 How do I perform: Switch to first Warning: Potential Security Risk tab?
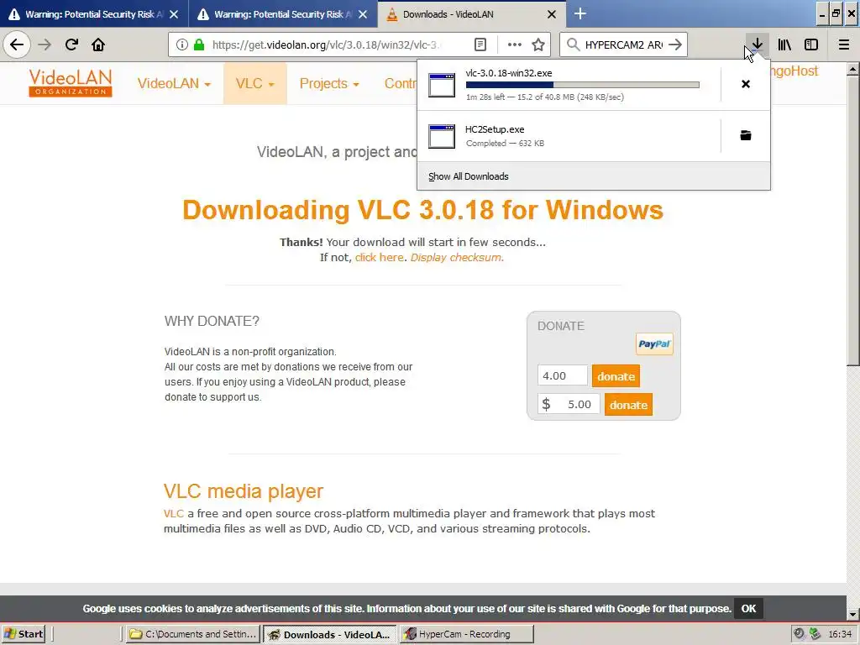coord(93,14)
